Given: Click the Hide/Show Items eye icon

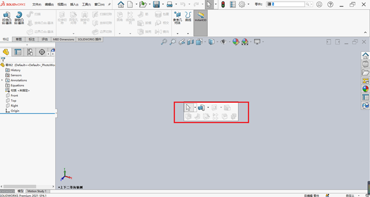Looking at the screenshot, I should pyautogui.click(x=223, y=42).
